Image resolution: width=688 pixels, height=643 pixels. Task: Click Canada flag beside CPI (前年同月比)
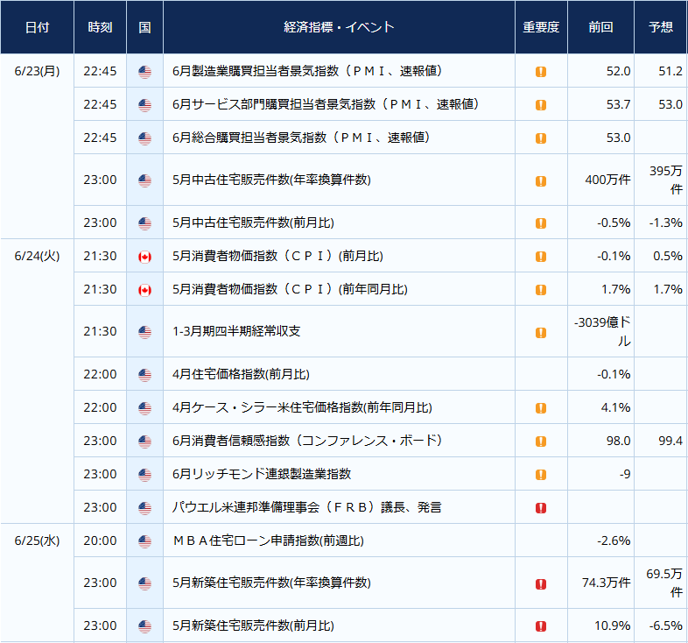tap(144, 290)
